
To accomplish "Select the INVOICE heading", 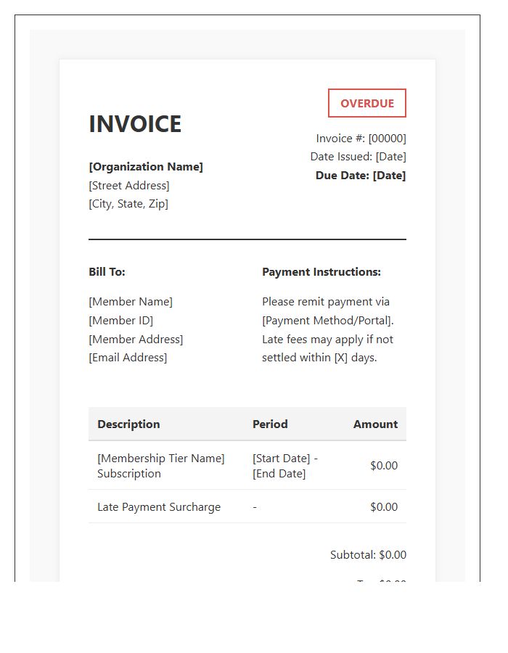I will coord(135,124).
